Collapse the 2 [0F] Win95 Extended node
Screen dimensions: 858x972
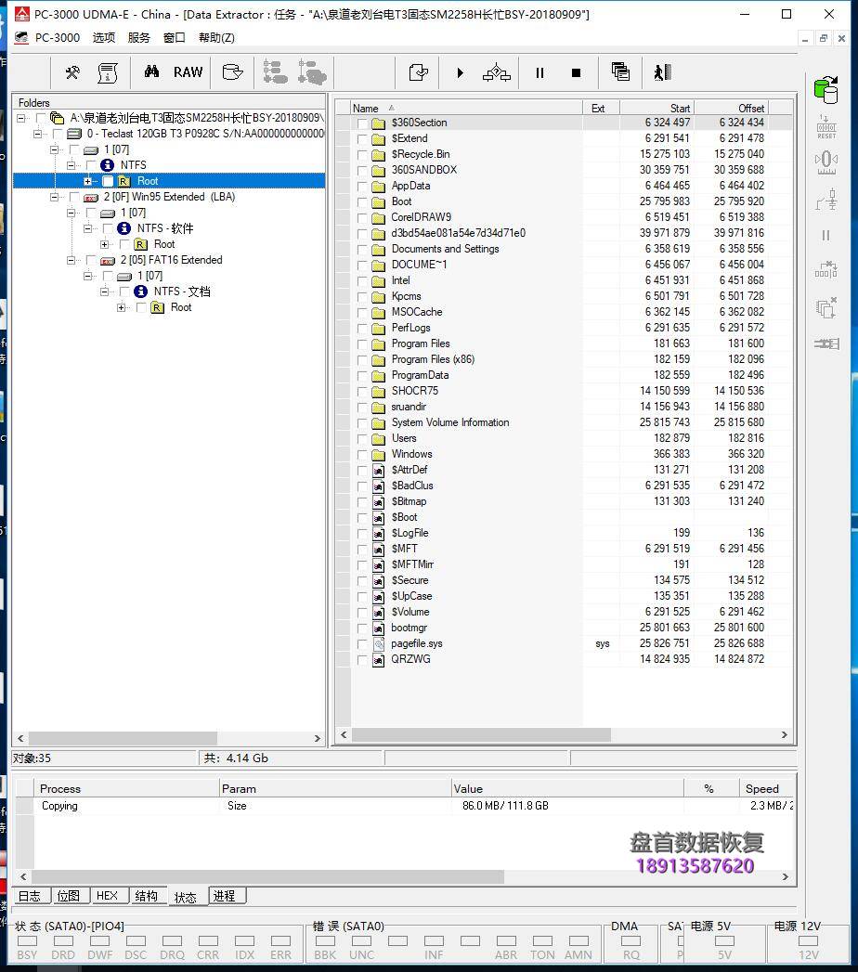coord(55,197)
